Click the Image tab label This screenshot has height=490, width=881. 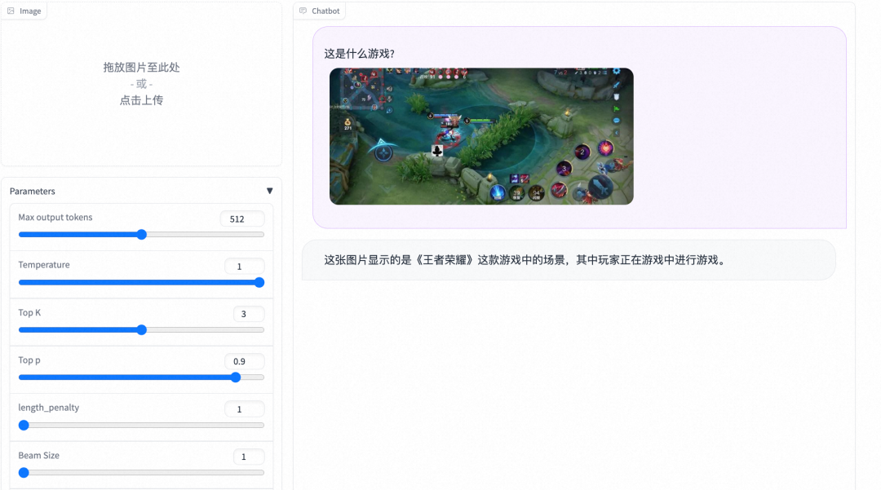point(30,11)
